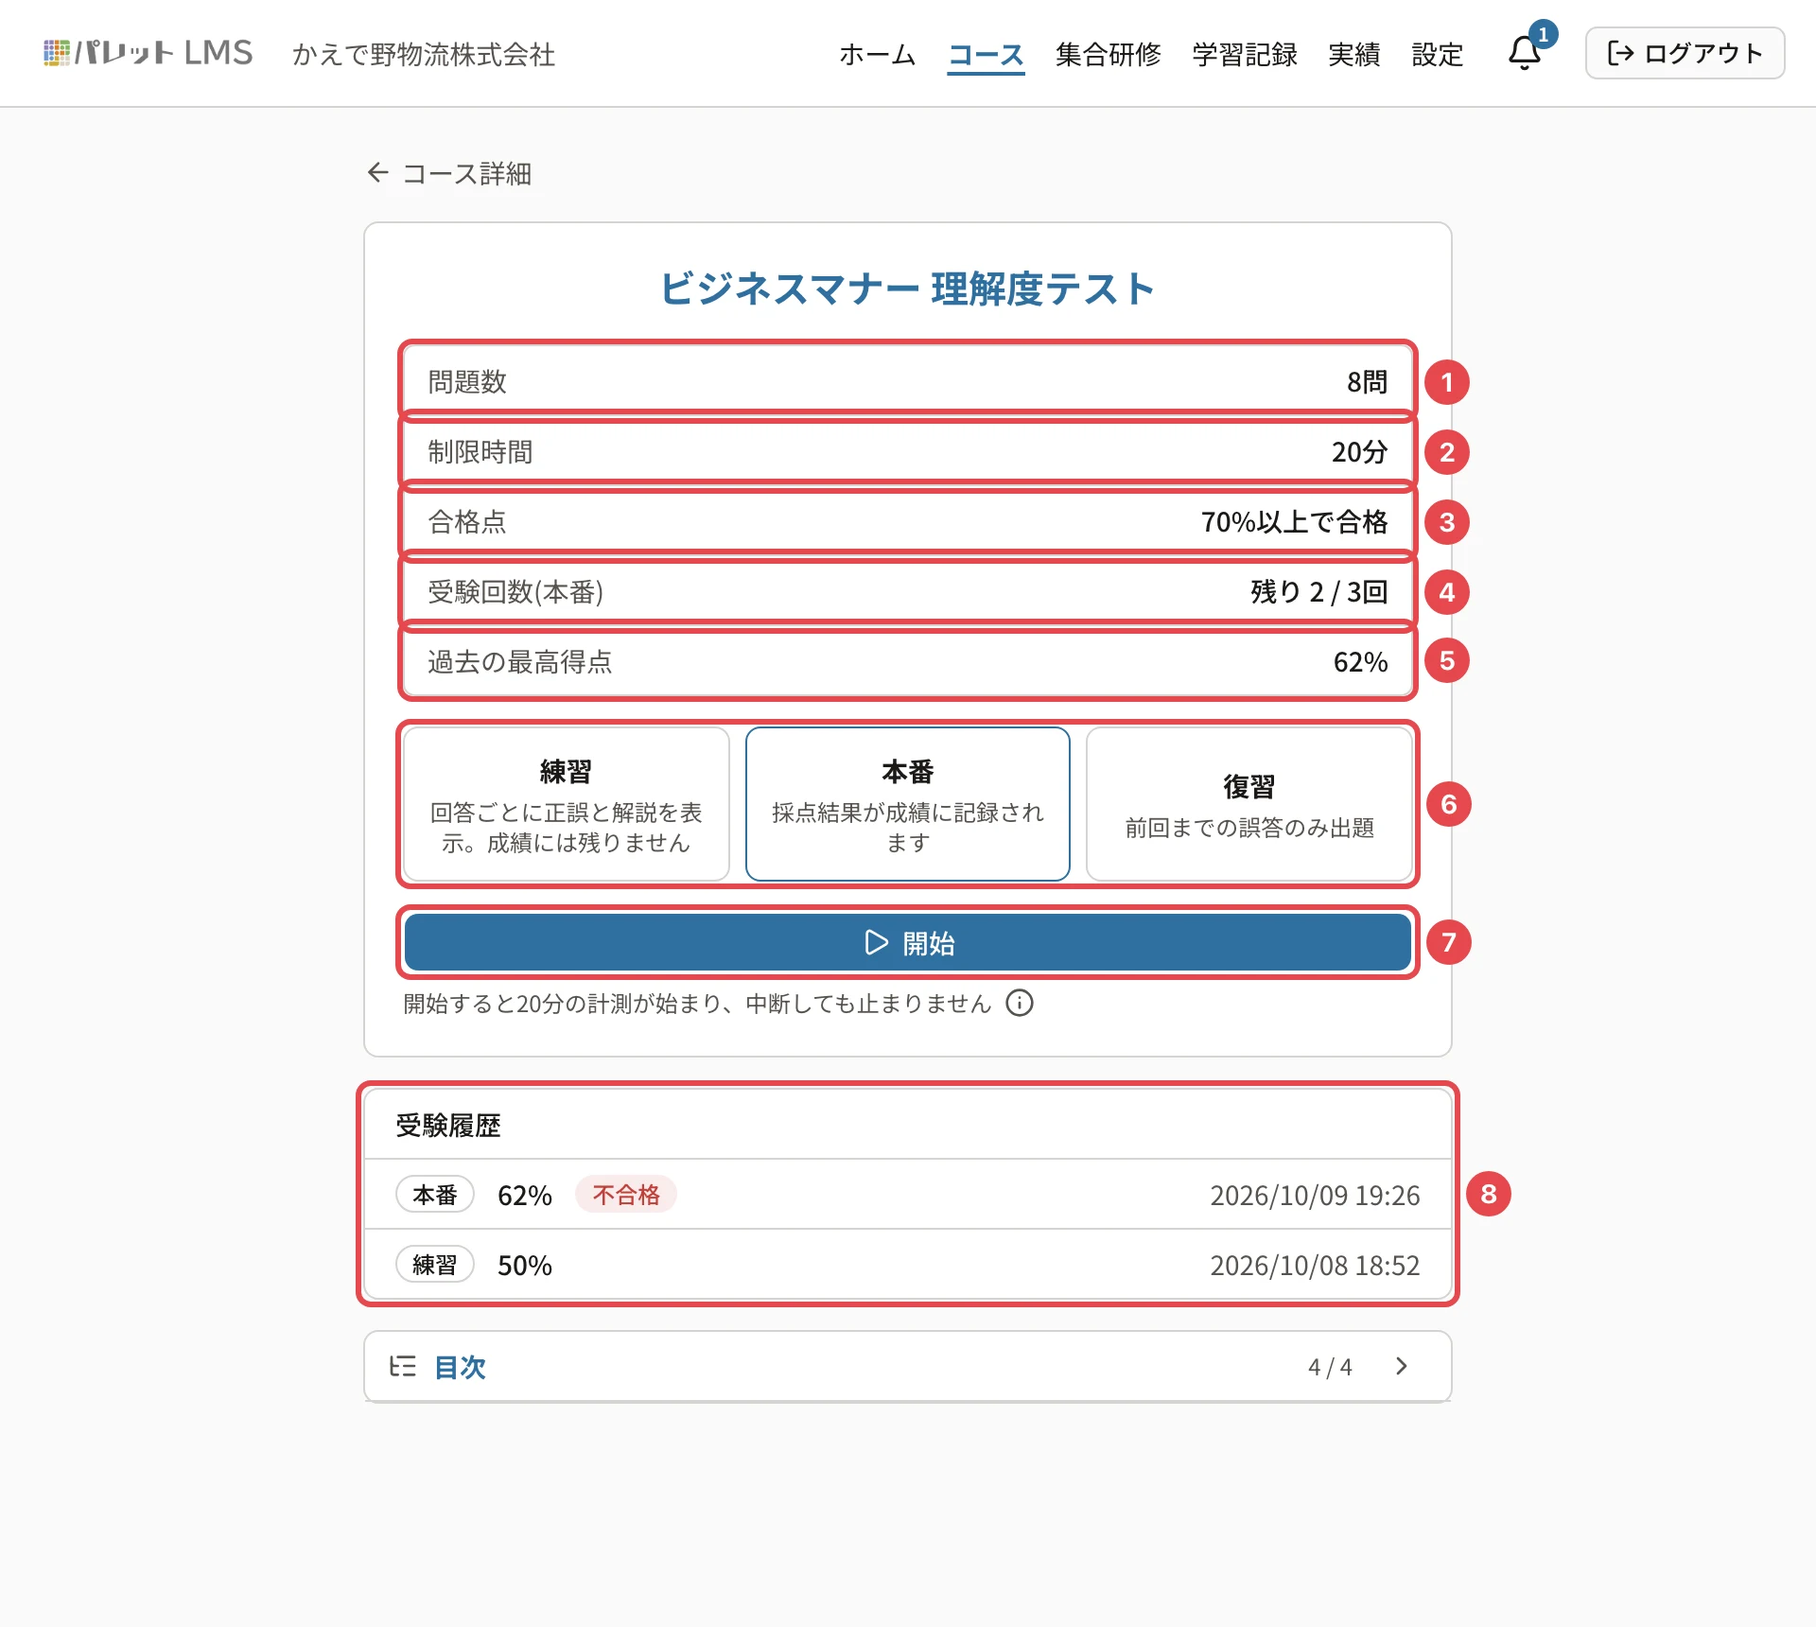
Task: Open the 集合研修 menu item
Action: click(x=1109, y=54)
